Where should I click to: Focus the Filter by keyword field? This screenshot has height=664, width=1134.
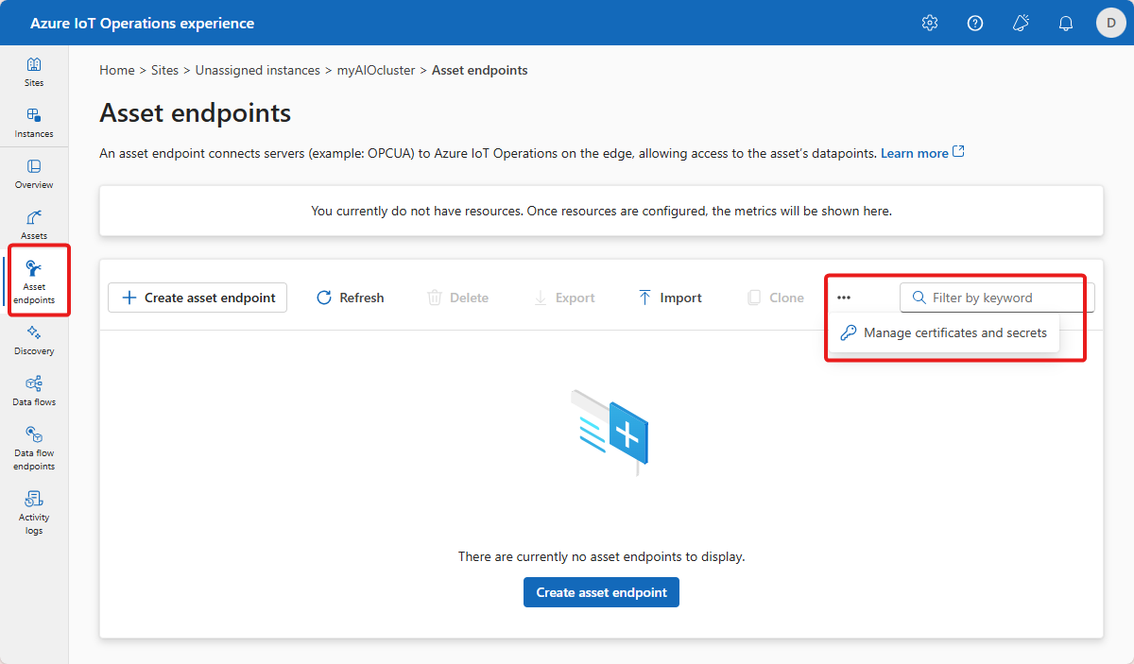pyautogui.click(x=997, y=298)
